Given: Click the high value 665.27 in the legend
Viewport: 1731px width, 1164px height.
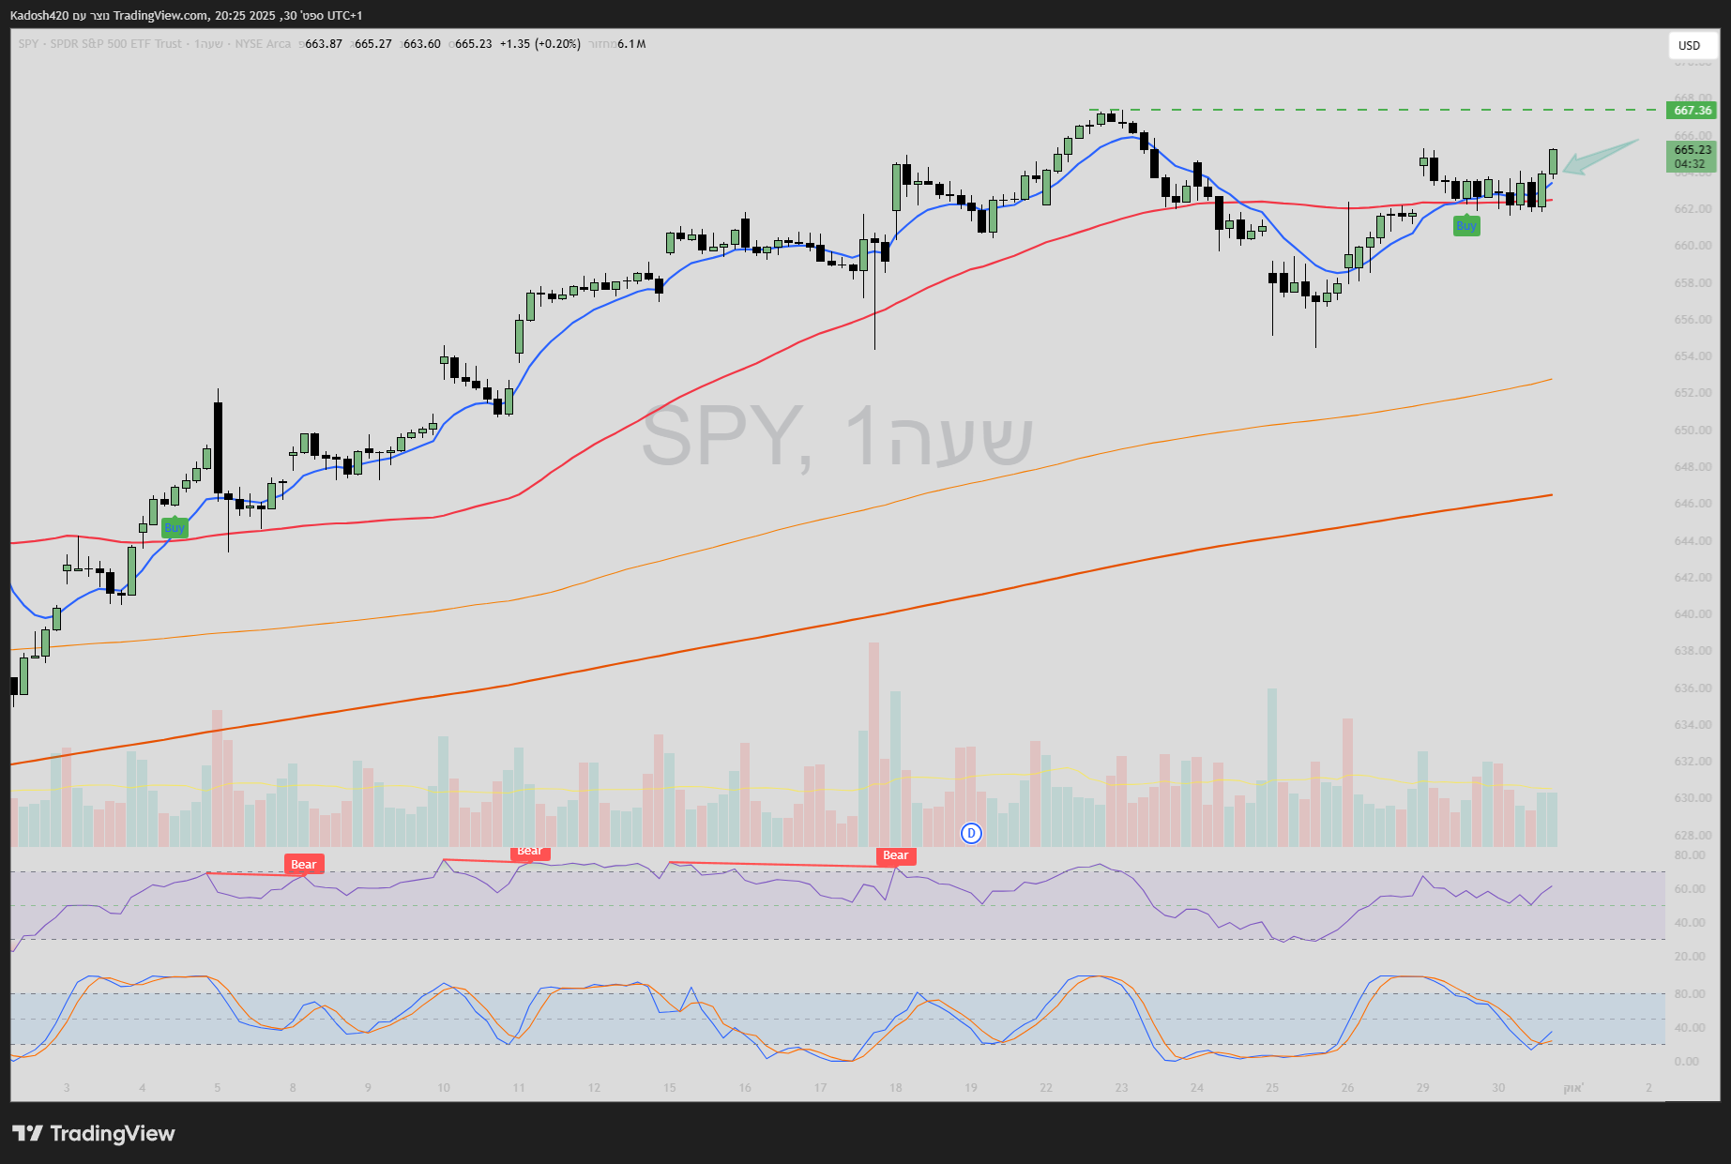Looking at the screenshot, I should pos(373,44).
